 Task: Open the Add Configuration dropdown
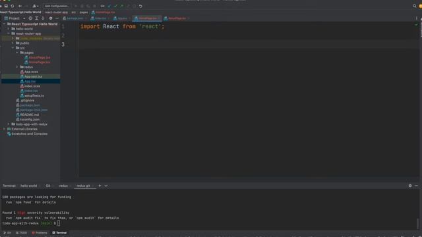(x=57, y=6)
